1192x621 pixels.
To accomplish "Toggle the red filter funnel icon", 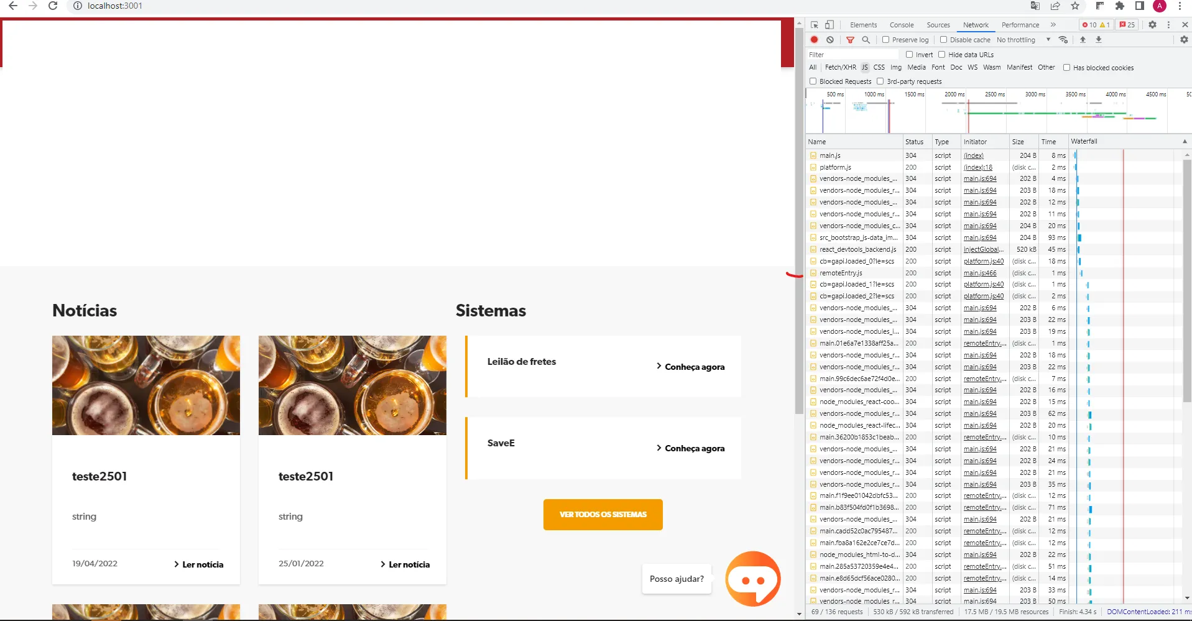I will click(x=850, y=40).
